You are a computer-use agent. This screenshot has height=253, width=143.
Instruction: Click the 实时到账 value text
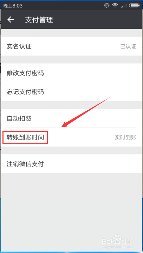(x=125, y=137)
